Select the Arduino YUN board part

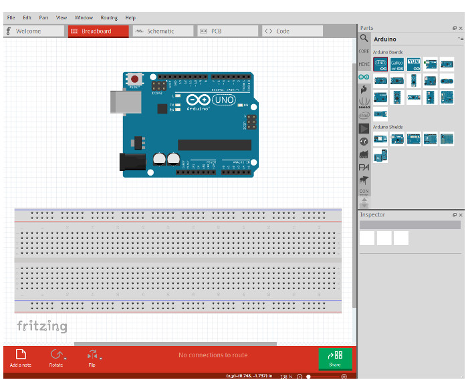click(x=414, y=64)
